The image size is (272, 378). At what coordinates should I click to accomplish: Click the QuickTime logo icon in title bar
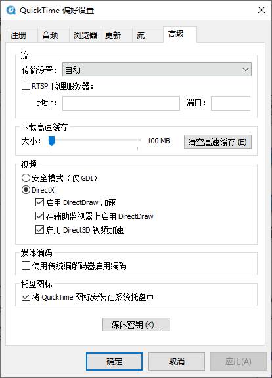[x=11, y=11]
